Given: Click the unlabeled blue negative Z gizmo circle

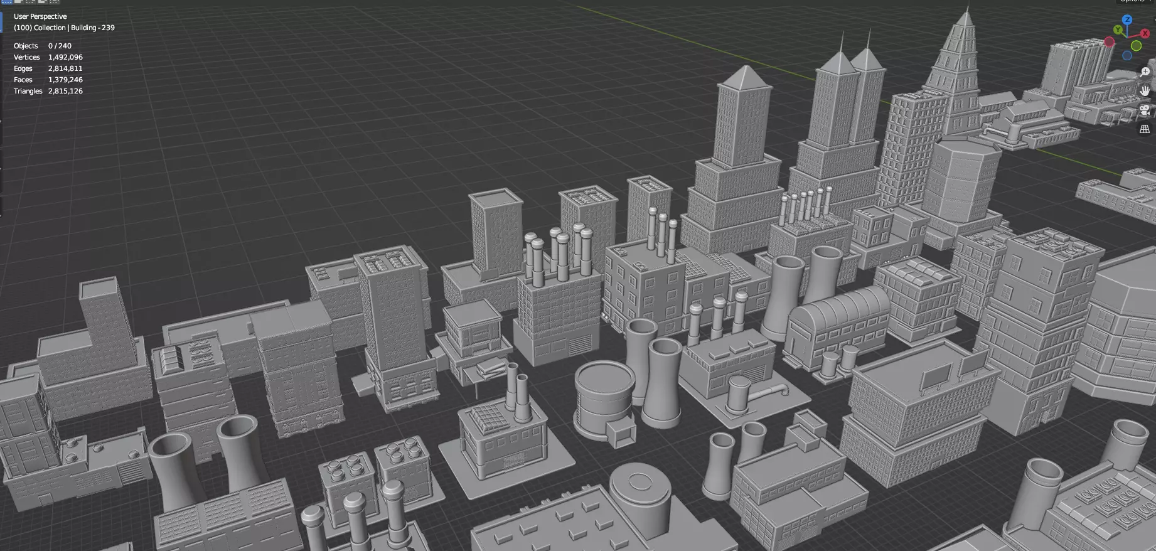Looking at the screenshot, I should pos(1127,56).
